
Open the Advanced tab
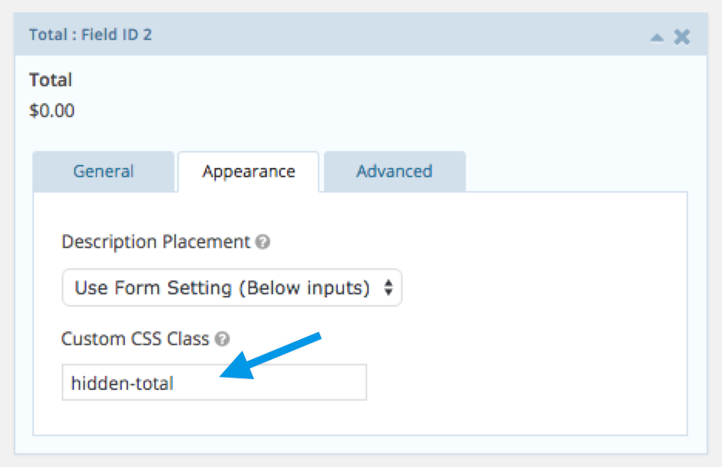394,171
